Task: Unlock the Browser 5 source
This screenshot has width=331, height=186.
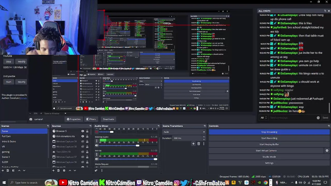Action: (x=87, y=131)
